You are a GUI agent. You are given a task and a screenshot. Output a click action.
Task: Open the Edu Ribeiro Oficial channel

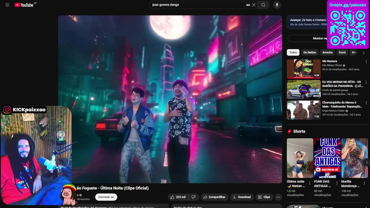pyautogui.click(x=332, y=66)
